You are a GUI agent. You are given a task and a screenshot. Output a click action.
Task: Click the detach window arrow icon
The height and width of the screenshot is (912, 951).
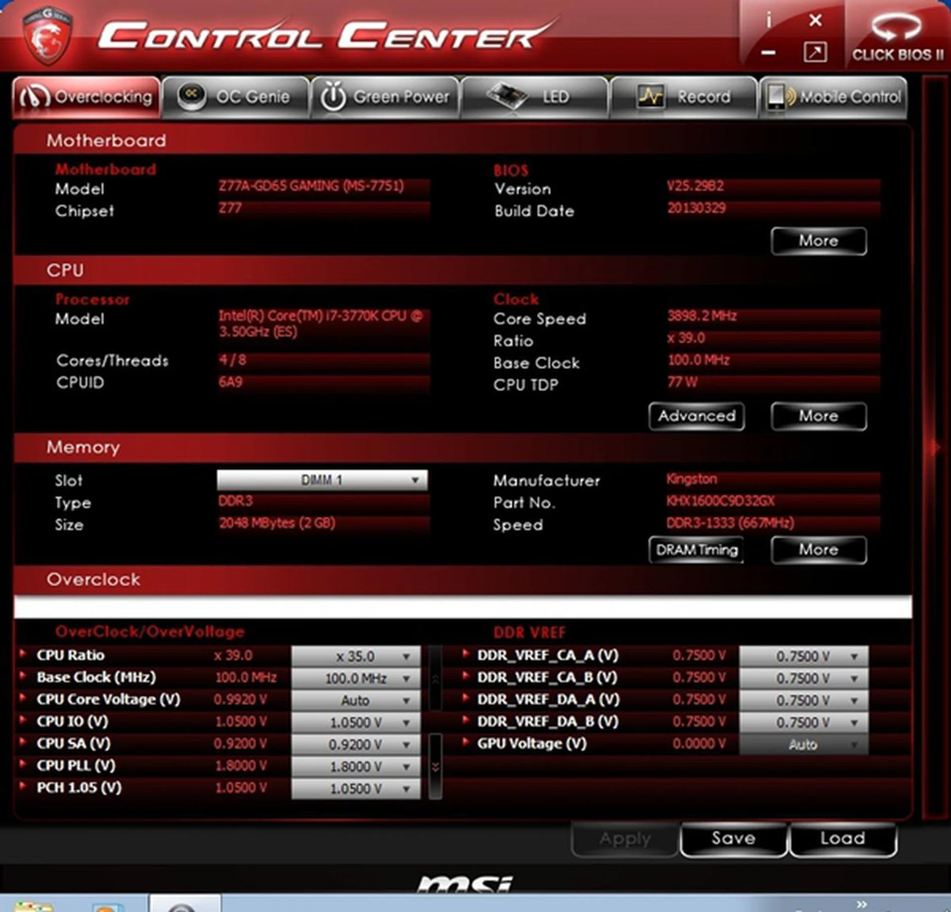coord(815,52)
